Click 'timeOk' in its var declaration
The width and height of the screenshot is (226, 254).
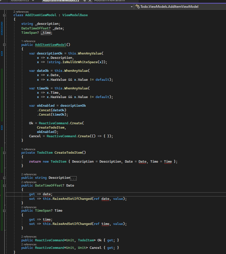point(43,88)
